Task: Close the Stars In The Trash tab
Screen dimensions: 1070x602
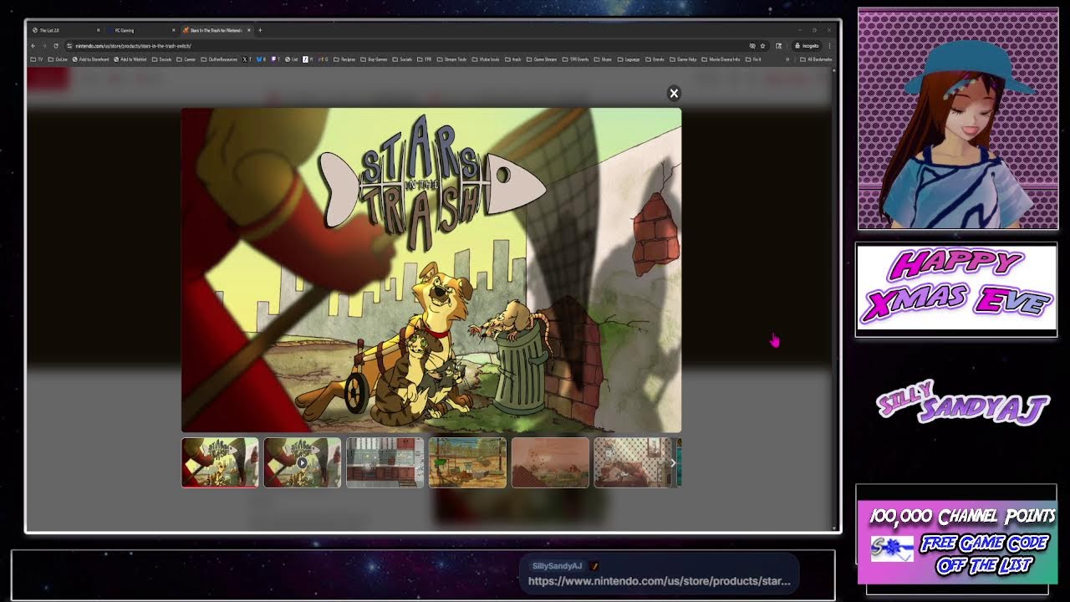Action: pyautogui.click(x=249, y=30)
